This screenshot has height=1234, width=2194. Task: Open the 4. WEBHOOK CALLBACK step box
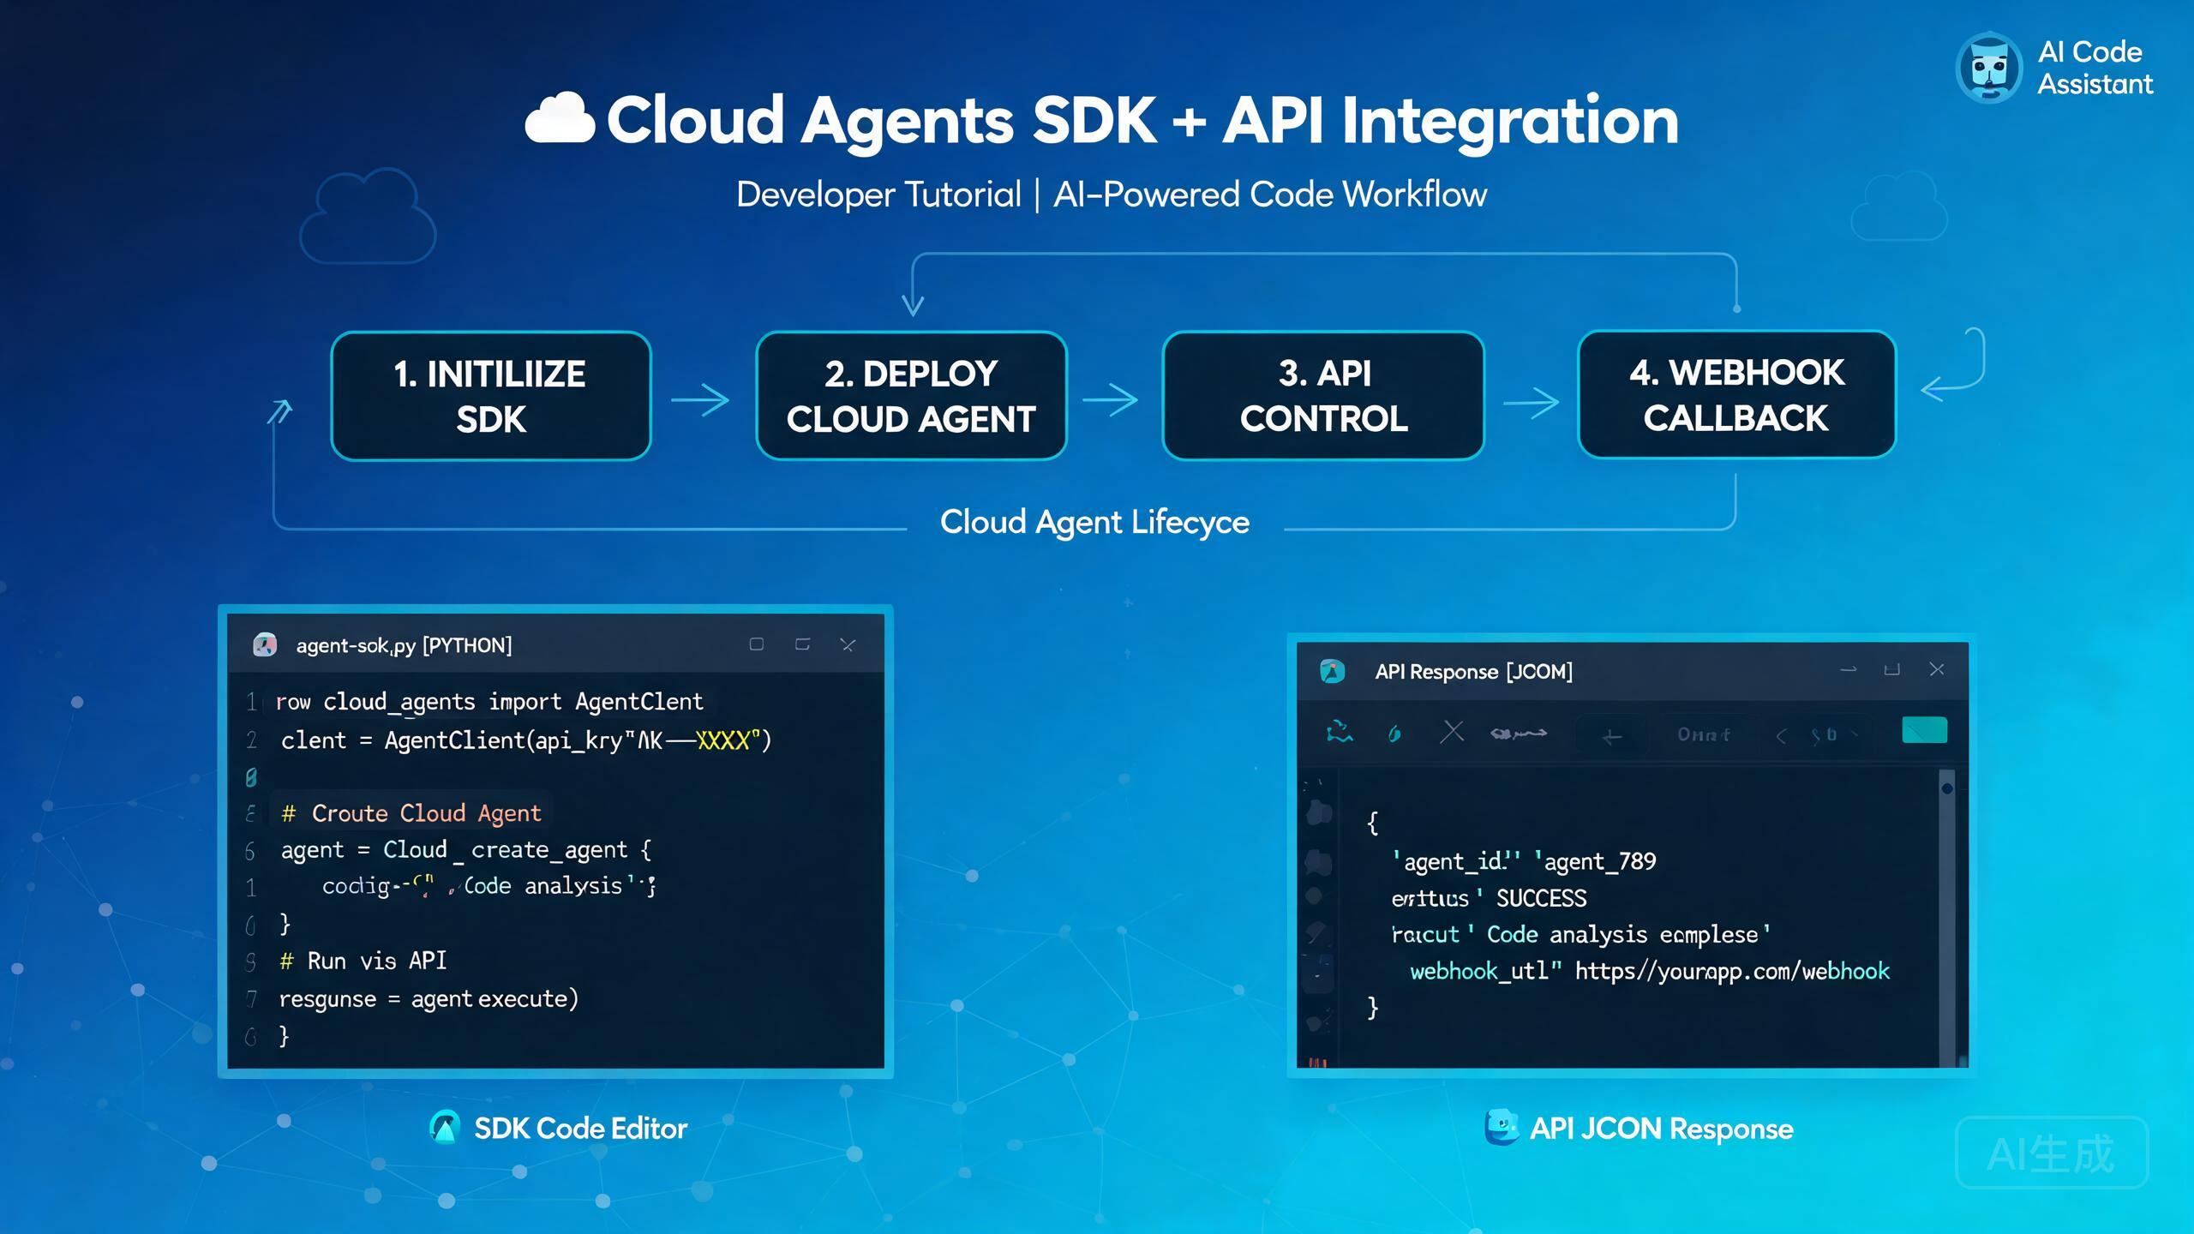tap(1736, 395)
